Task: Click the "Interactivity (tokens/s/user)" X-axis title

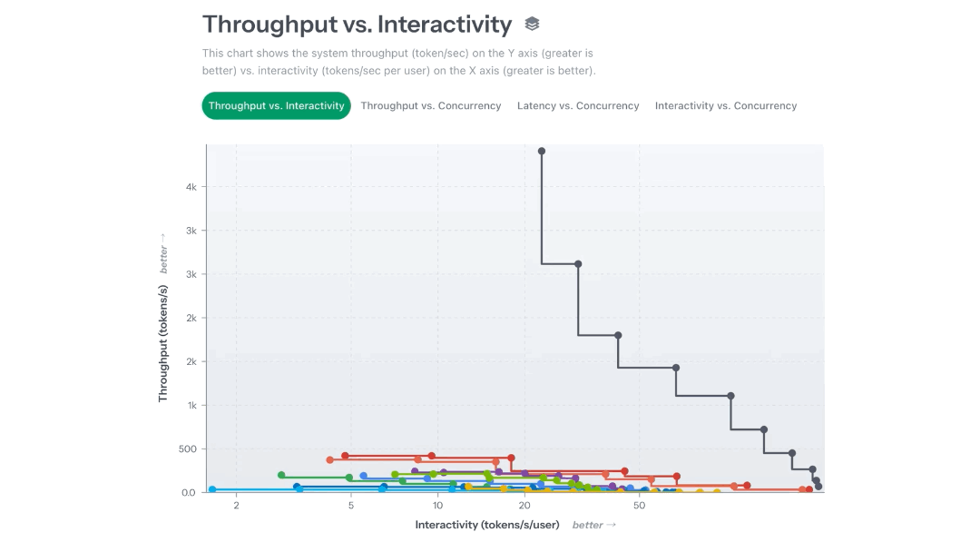Action: (487, 525)
